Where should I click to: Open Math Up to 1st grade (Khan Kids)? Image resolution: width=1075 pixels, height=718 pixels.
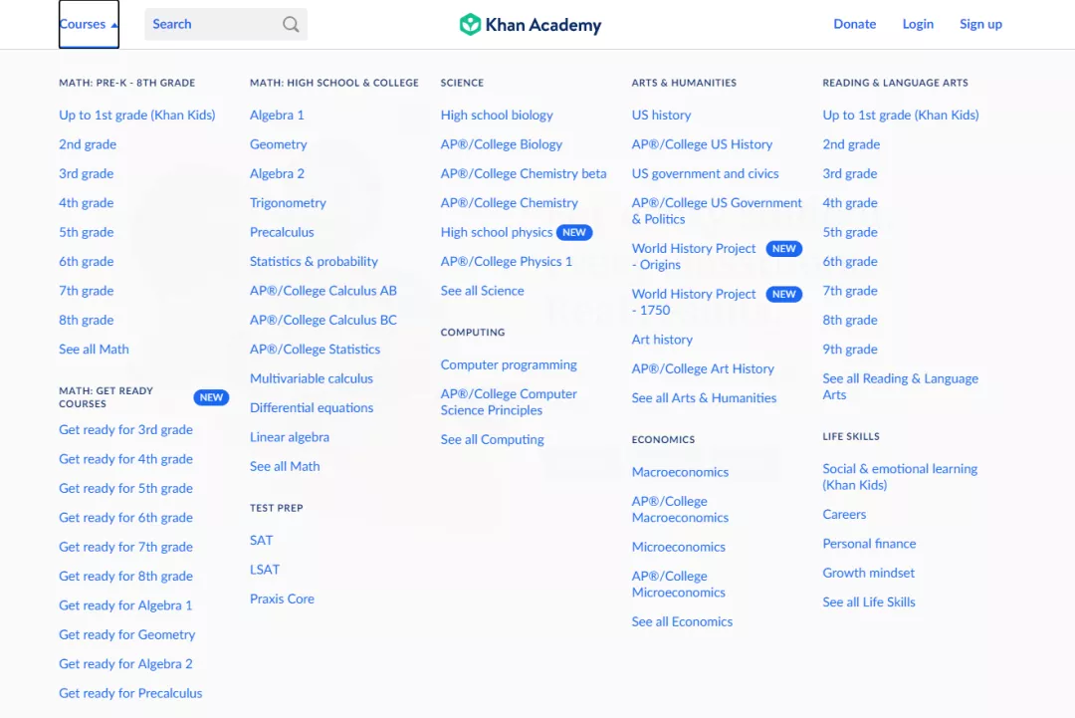[137, 116]
